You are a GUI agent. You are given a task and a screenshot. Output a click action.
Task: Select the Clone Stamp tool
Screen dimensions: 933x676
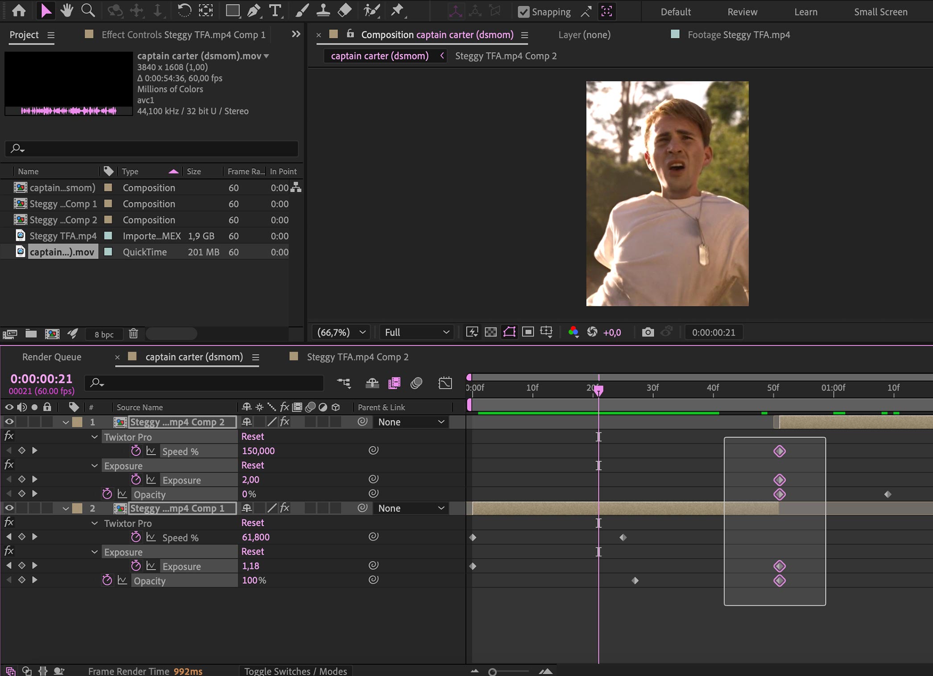(x=323, y=10)
